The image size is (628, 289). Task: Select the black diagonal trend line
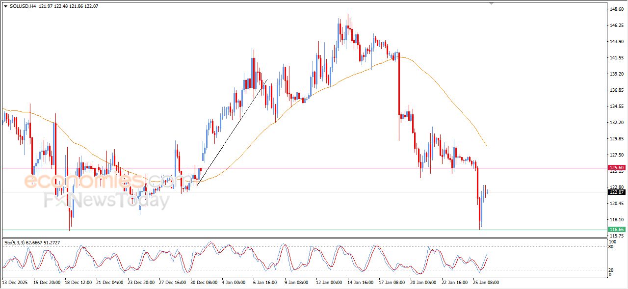pyautogui.click(x=232, y=132)
